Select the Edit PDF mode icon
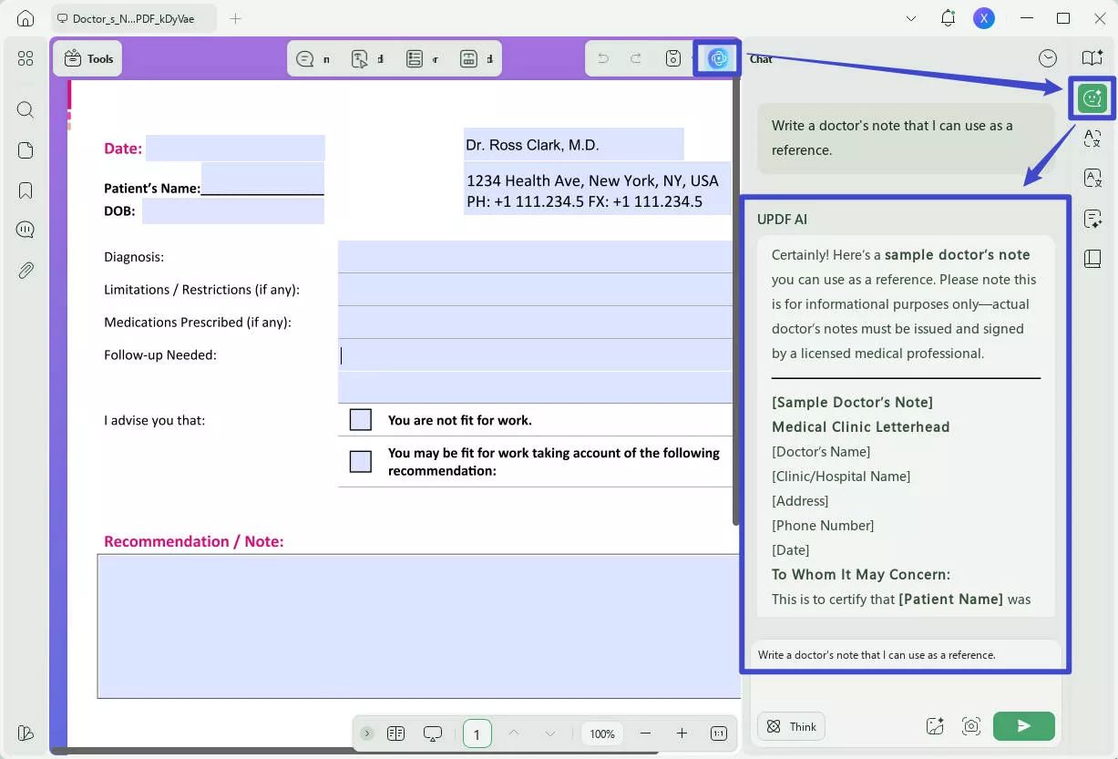1118x759 pixels. click(360, 59)
